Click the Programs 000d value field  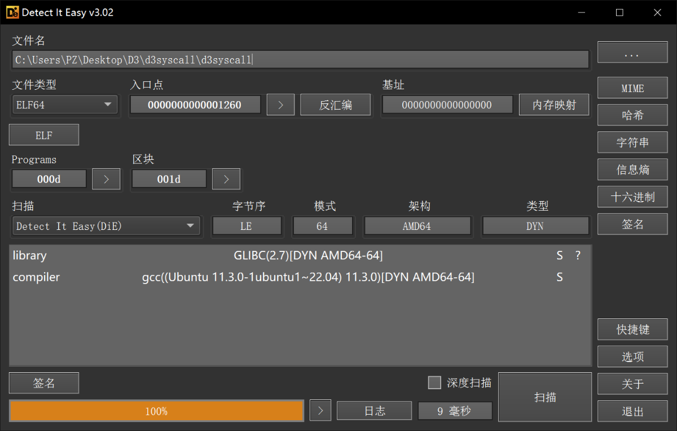click(x=49, y=179)
